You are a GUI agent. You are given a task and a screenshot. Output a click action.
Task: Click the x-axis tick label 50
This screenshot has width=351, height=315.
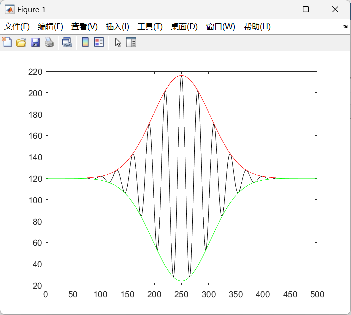(73, 294)
